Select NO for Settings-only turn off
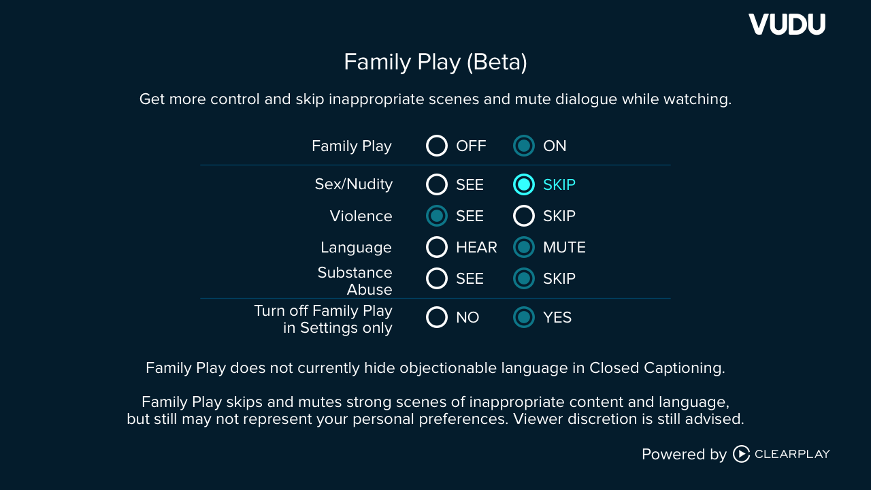871x490 pixels. pyautogui.click(x=437, y=317)
